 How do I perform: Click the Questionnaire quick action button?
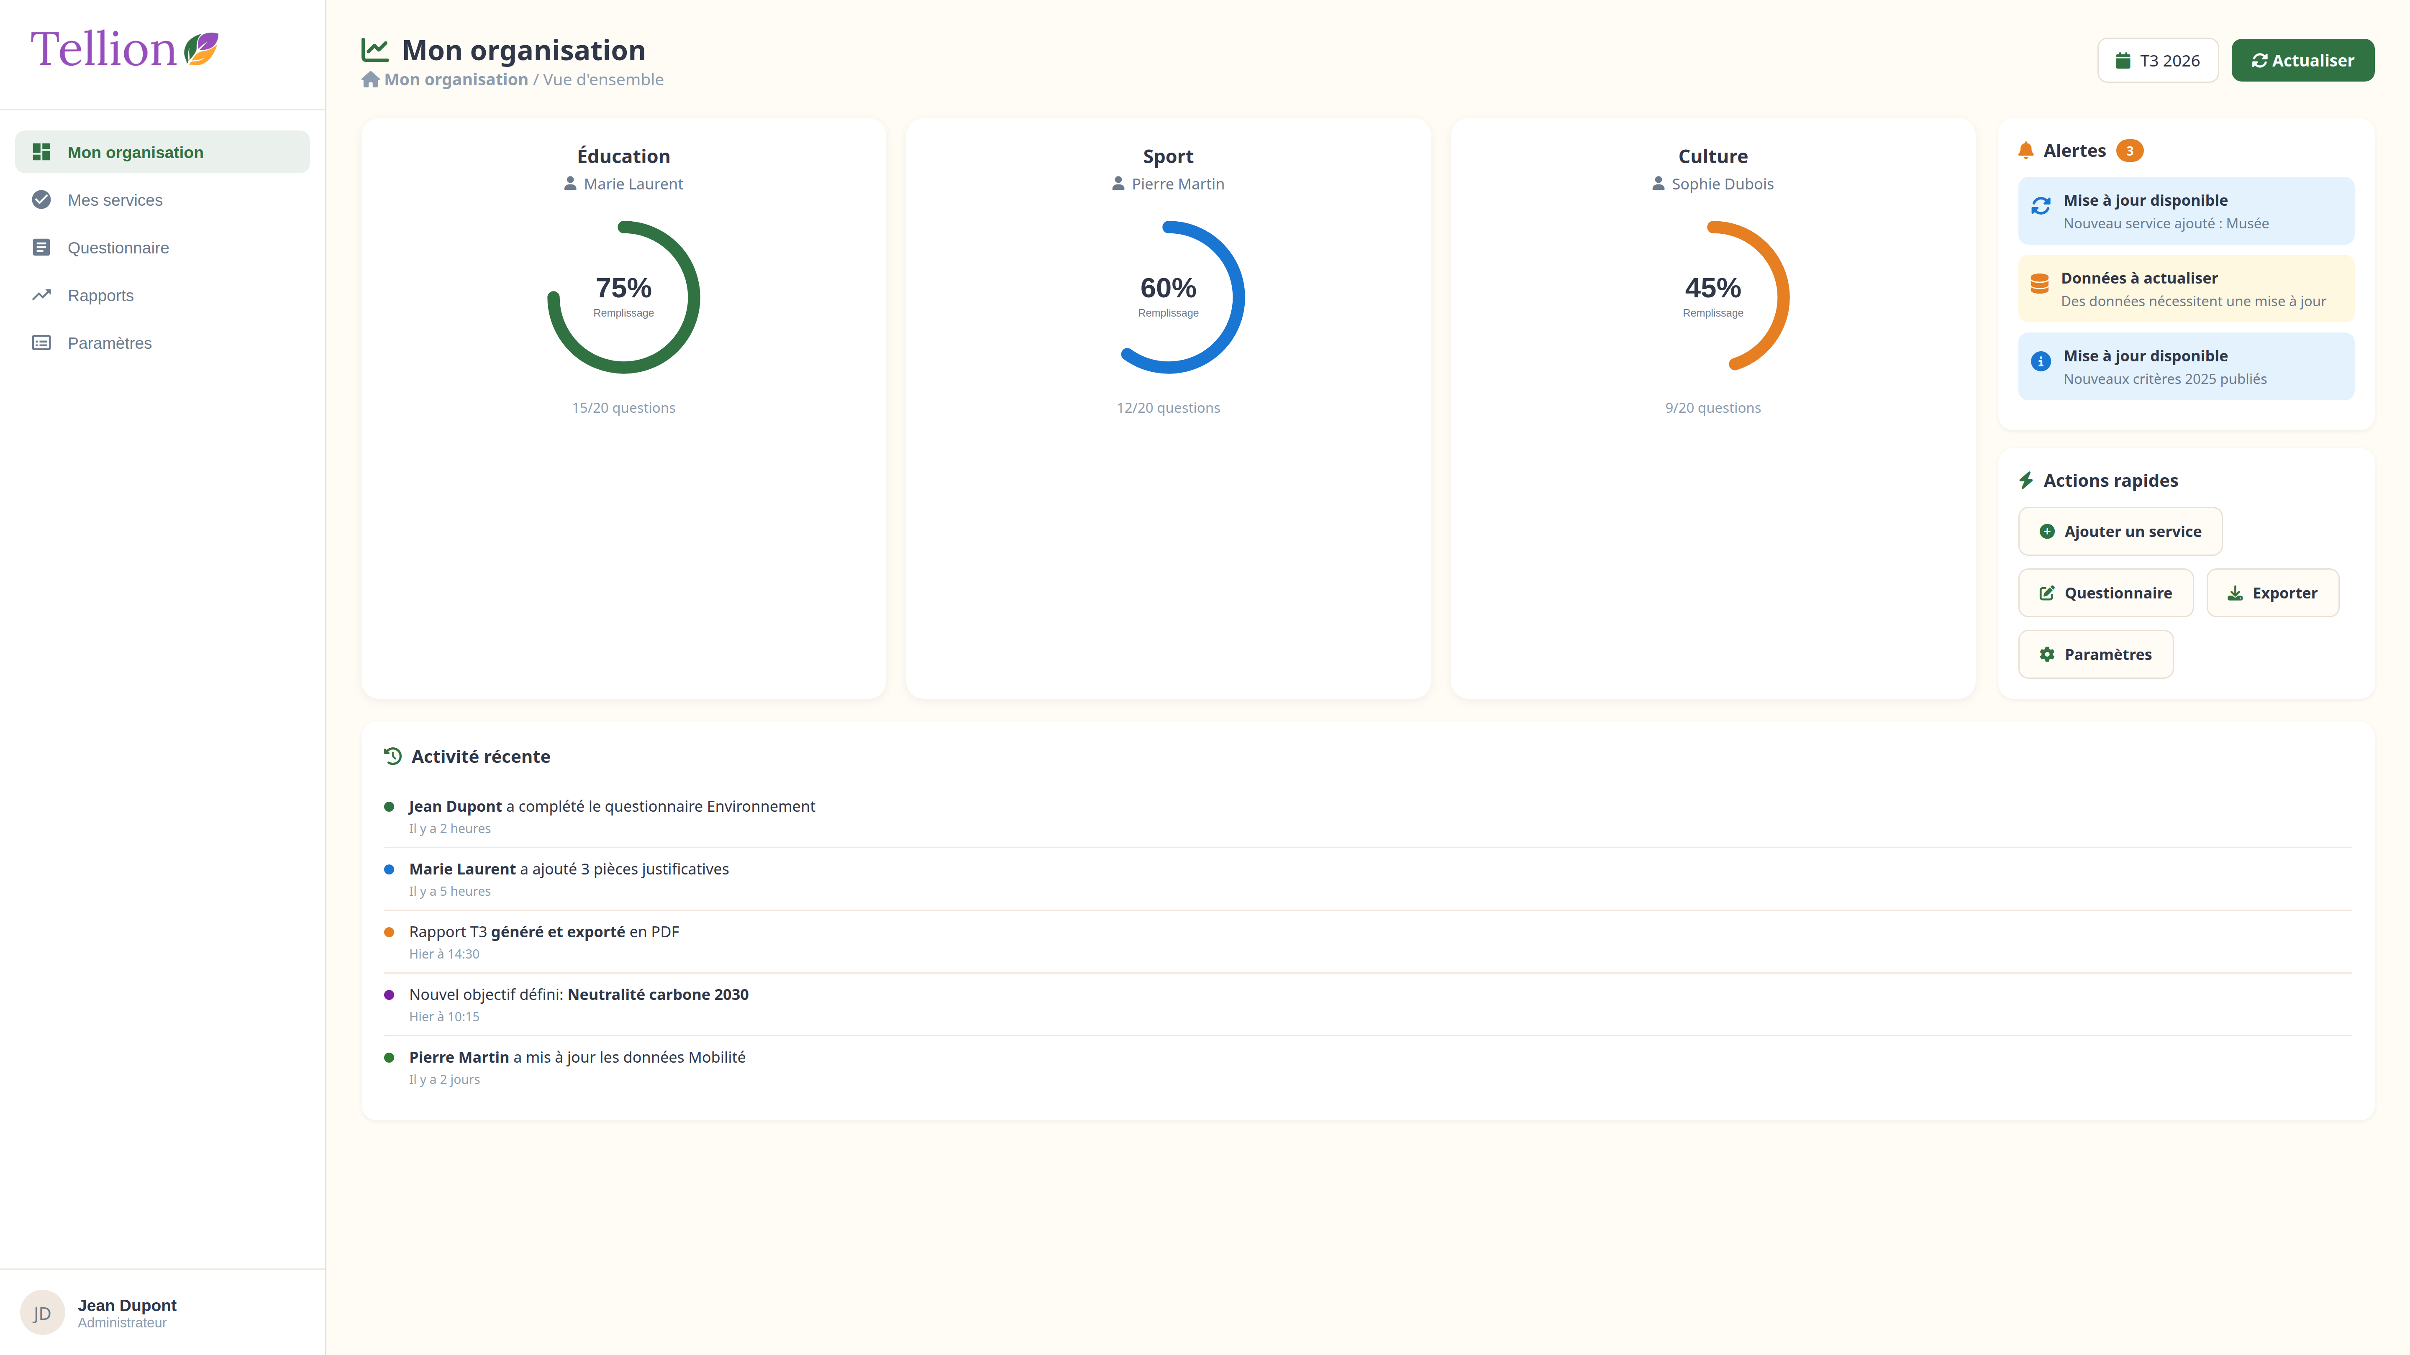(2105, 593)
